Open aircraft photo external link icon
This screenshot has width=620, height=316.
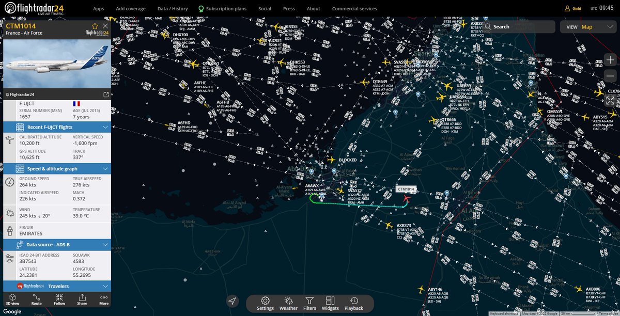coord(106,94)
